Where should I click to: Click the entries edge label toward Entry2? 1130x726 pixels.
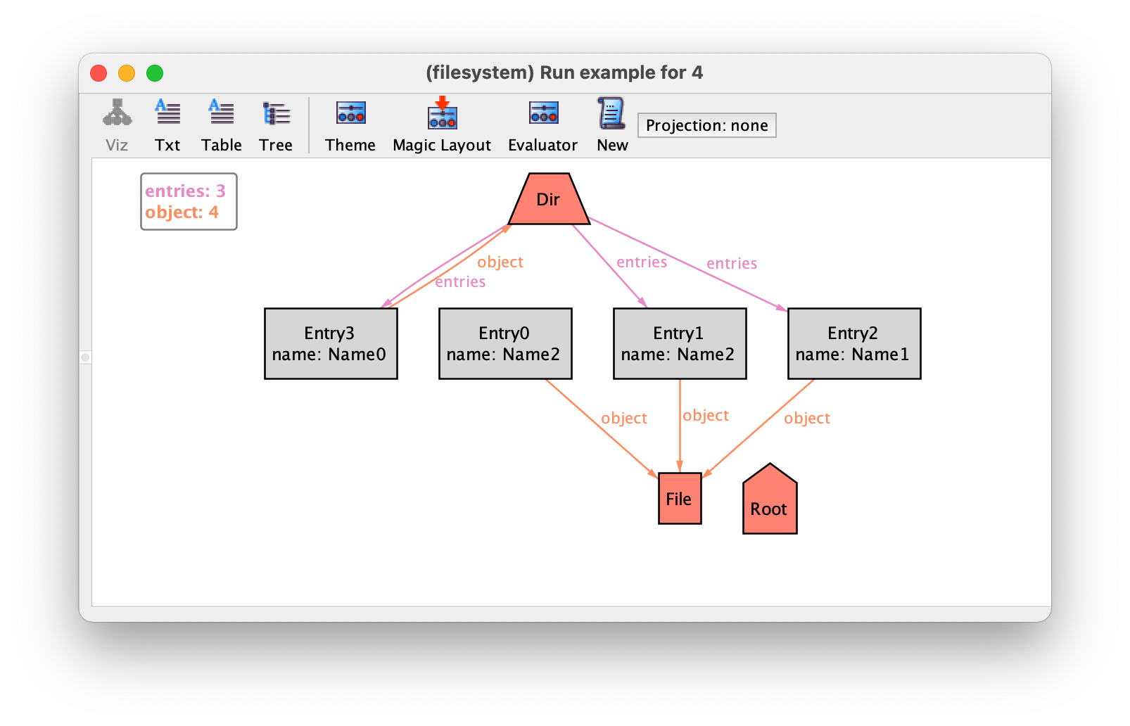732,263
